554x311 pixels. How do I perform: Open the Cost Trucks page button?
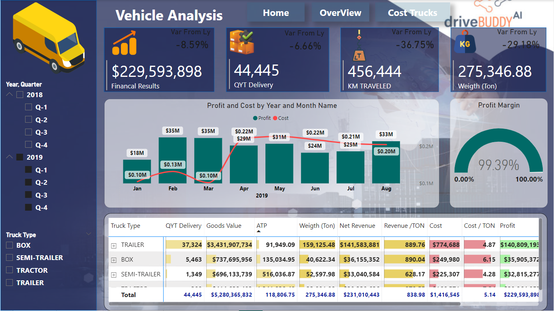point(412,13)
